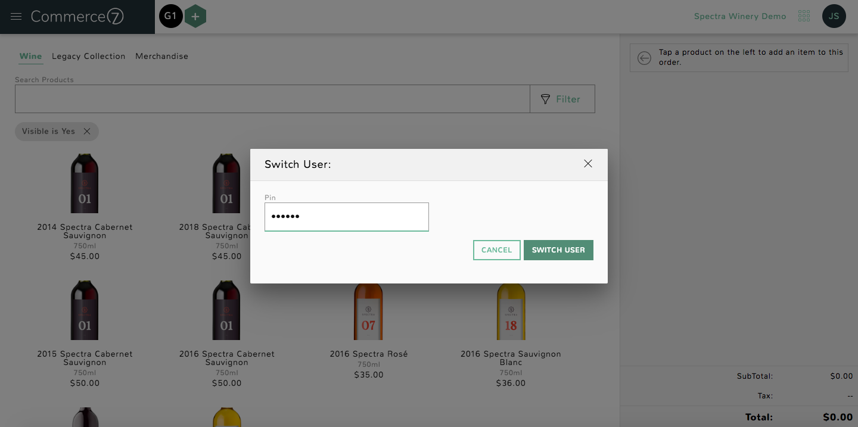Open the Filter options button
This screenshot has height=427, width=858.
[x=562, y=99]
